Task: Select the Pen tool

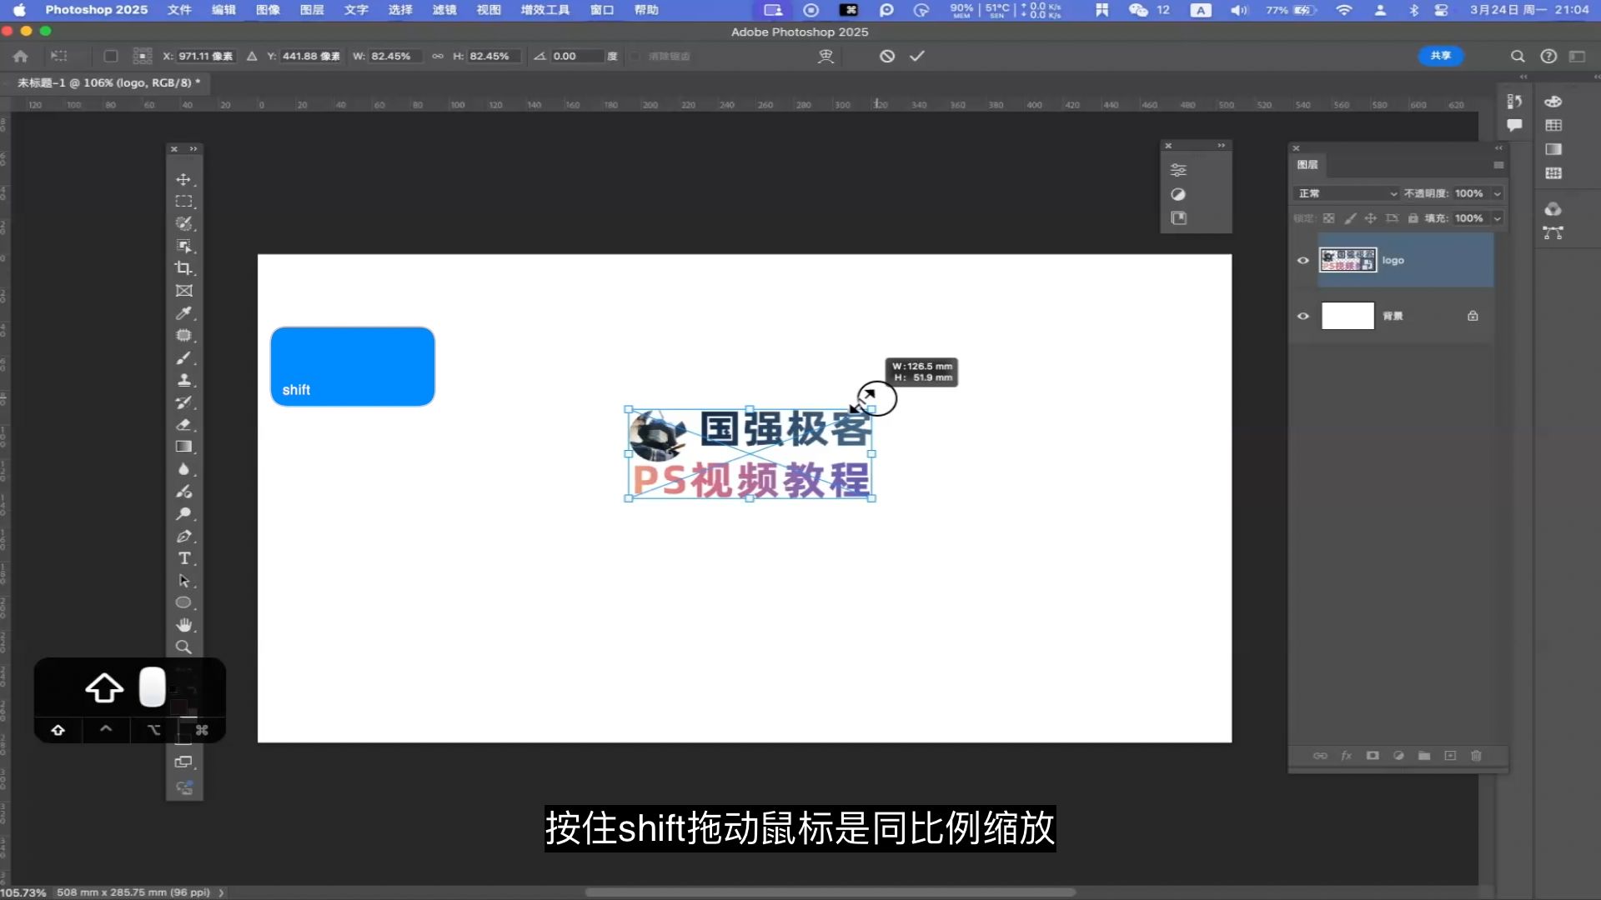Action: pos(183,536)
